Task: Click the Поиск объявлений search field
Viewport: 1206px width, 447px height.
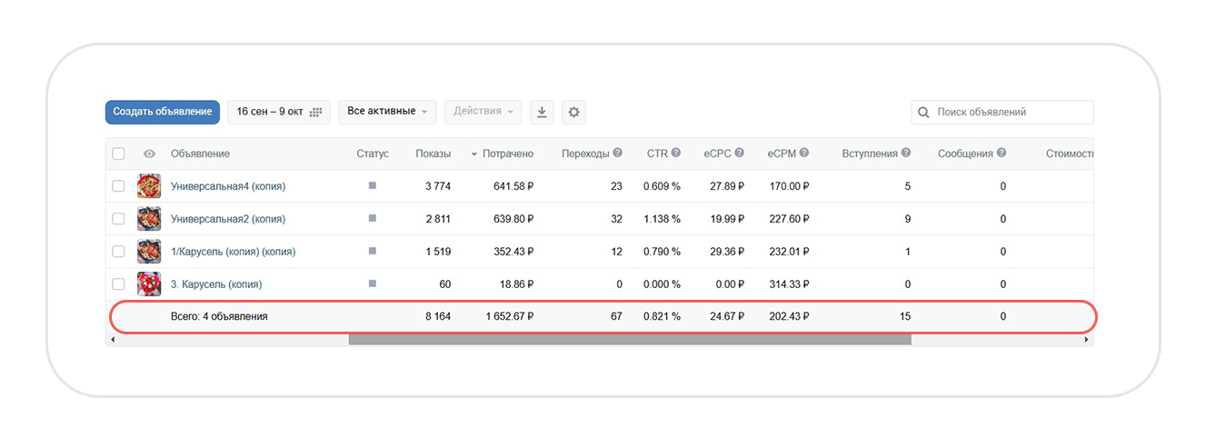Action: (x=1011, y=112)
